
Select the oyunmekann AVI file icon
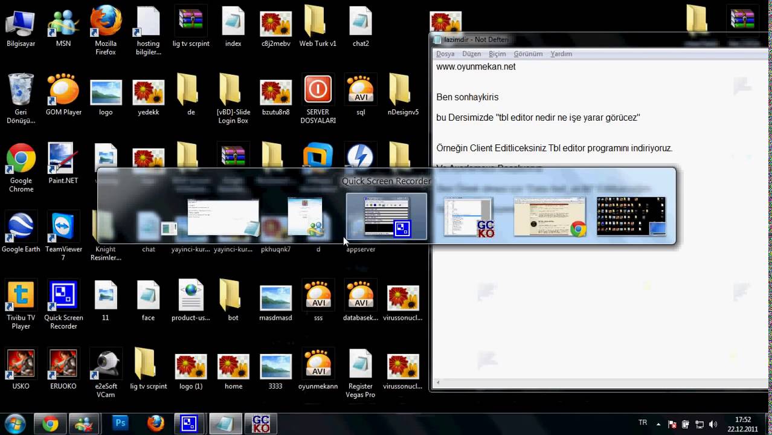[318, 369]
